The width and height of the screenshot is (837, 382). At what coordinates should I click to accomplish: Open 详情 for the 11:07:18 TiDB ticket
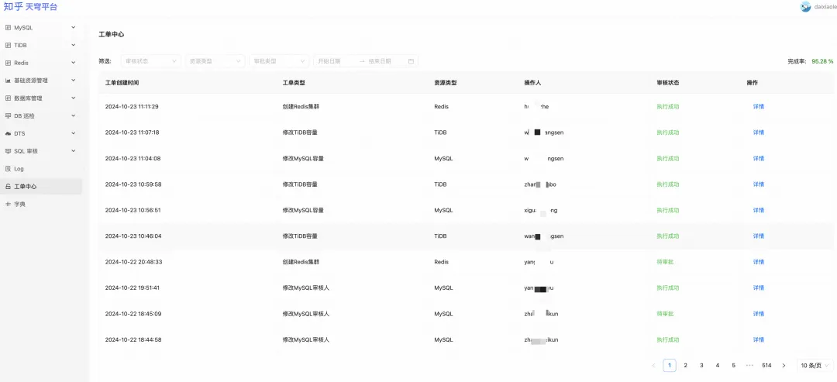pyautogui.click(x=758, y=132)
